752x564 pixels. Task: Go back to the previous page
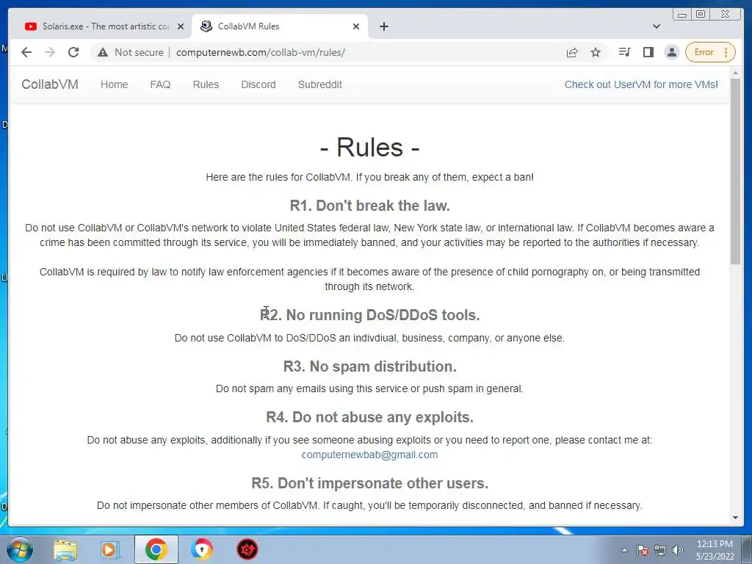26,52
